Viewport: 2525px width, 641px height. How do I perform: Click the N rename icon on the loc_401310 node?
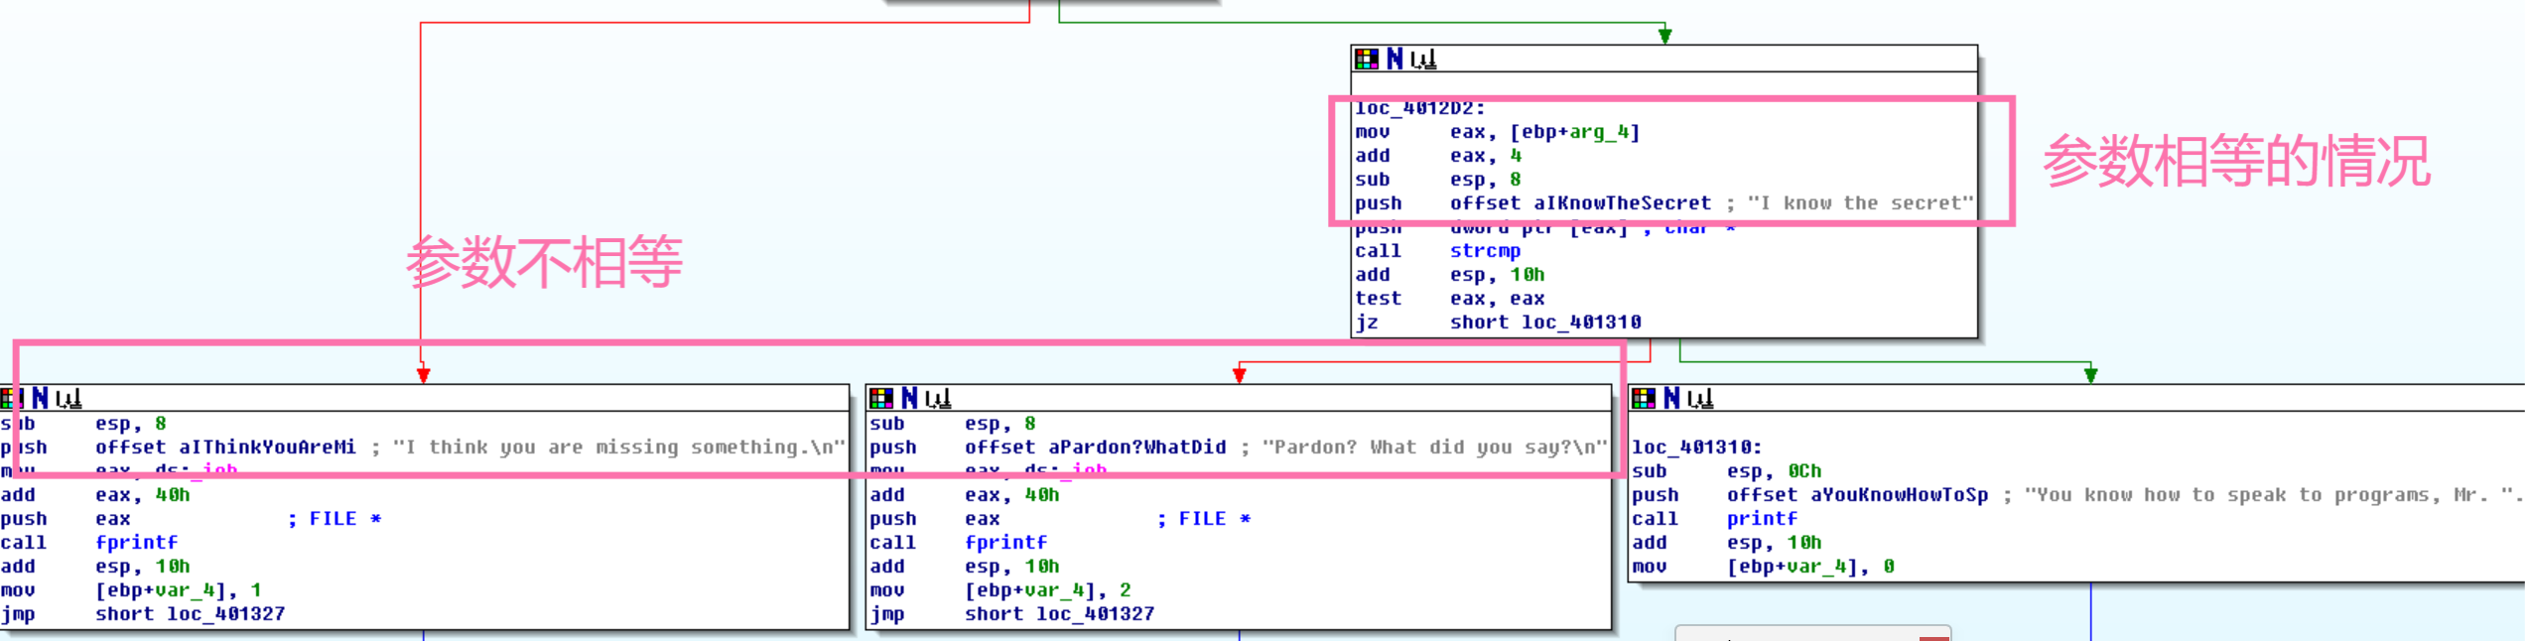[x=1671, y=398]
